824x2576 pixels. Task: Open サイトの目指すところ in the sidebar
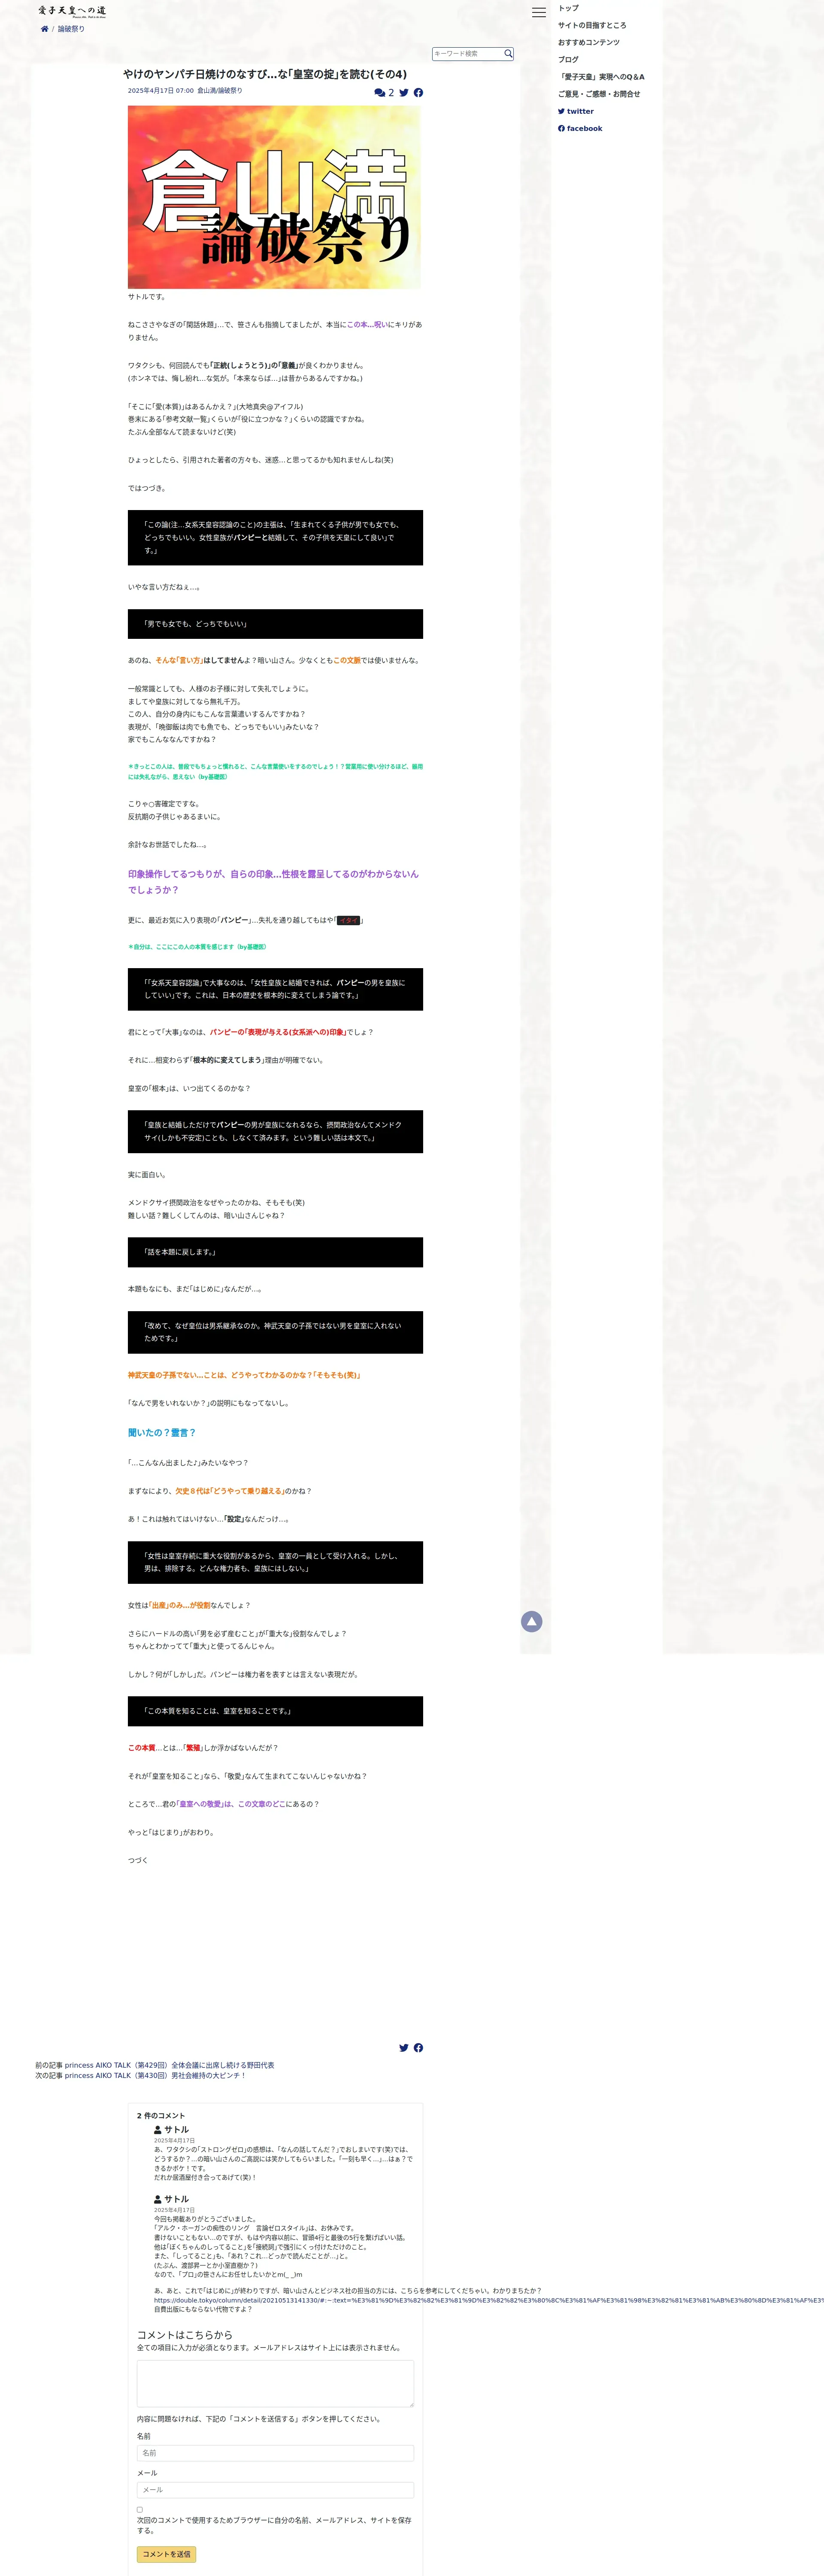coord(592,25)
